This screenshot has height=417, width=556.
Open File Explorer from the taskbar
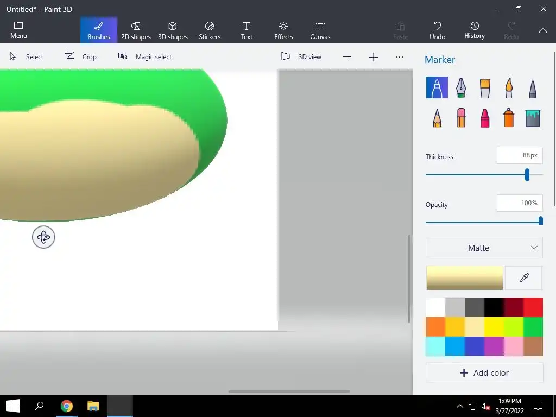pos(93,406)
